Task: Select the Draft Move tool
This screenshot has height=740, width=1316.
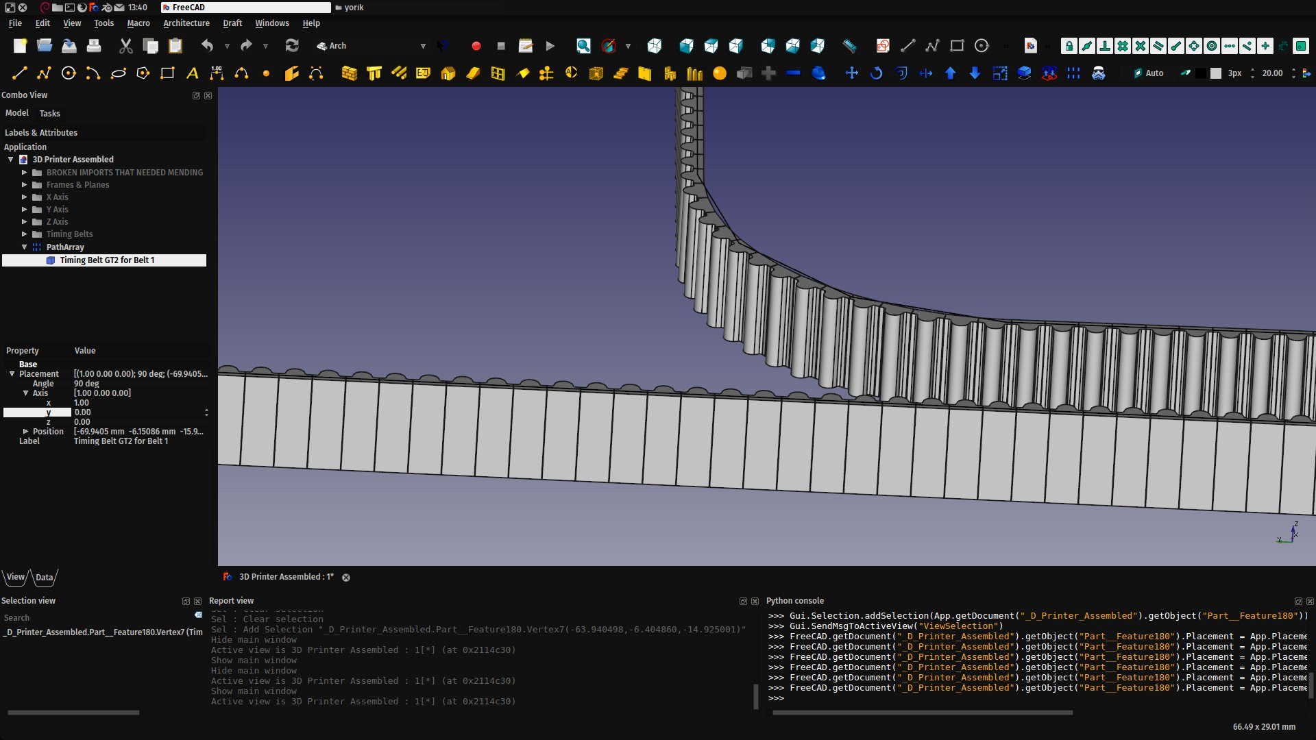Action: coord(851,73)
